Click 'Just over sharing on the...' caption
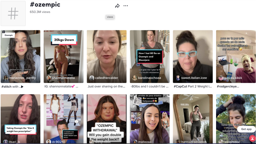Screen dimensions: 256x144 (x=106, y=86)
